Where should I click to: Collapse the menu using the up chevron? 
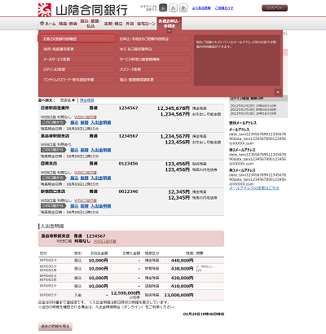click(169, 31)
